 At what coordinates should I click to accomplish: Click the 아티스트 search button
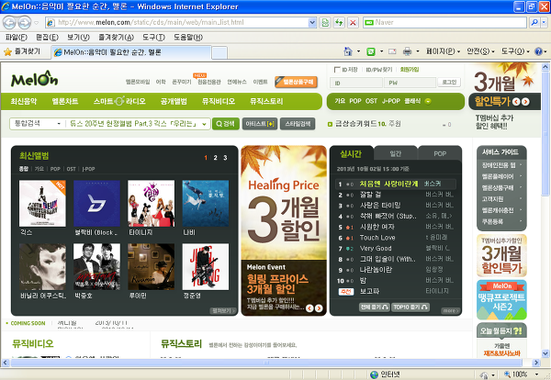(x=260, y=124)
